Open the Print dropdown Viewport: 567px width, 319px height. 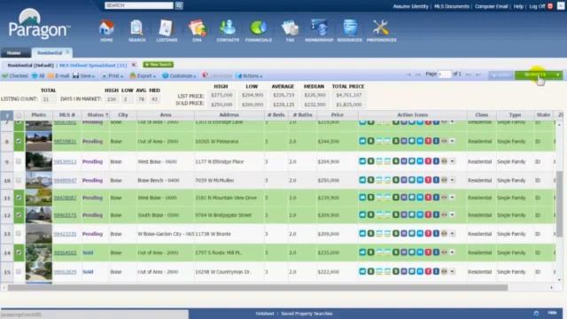point(113,76)
